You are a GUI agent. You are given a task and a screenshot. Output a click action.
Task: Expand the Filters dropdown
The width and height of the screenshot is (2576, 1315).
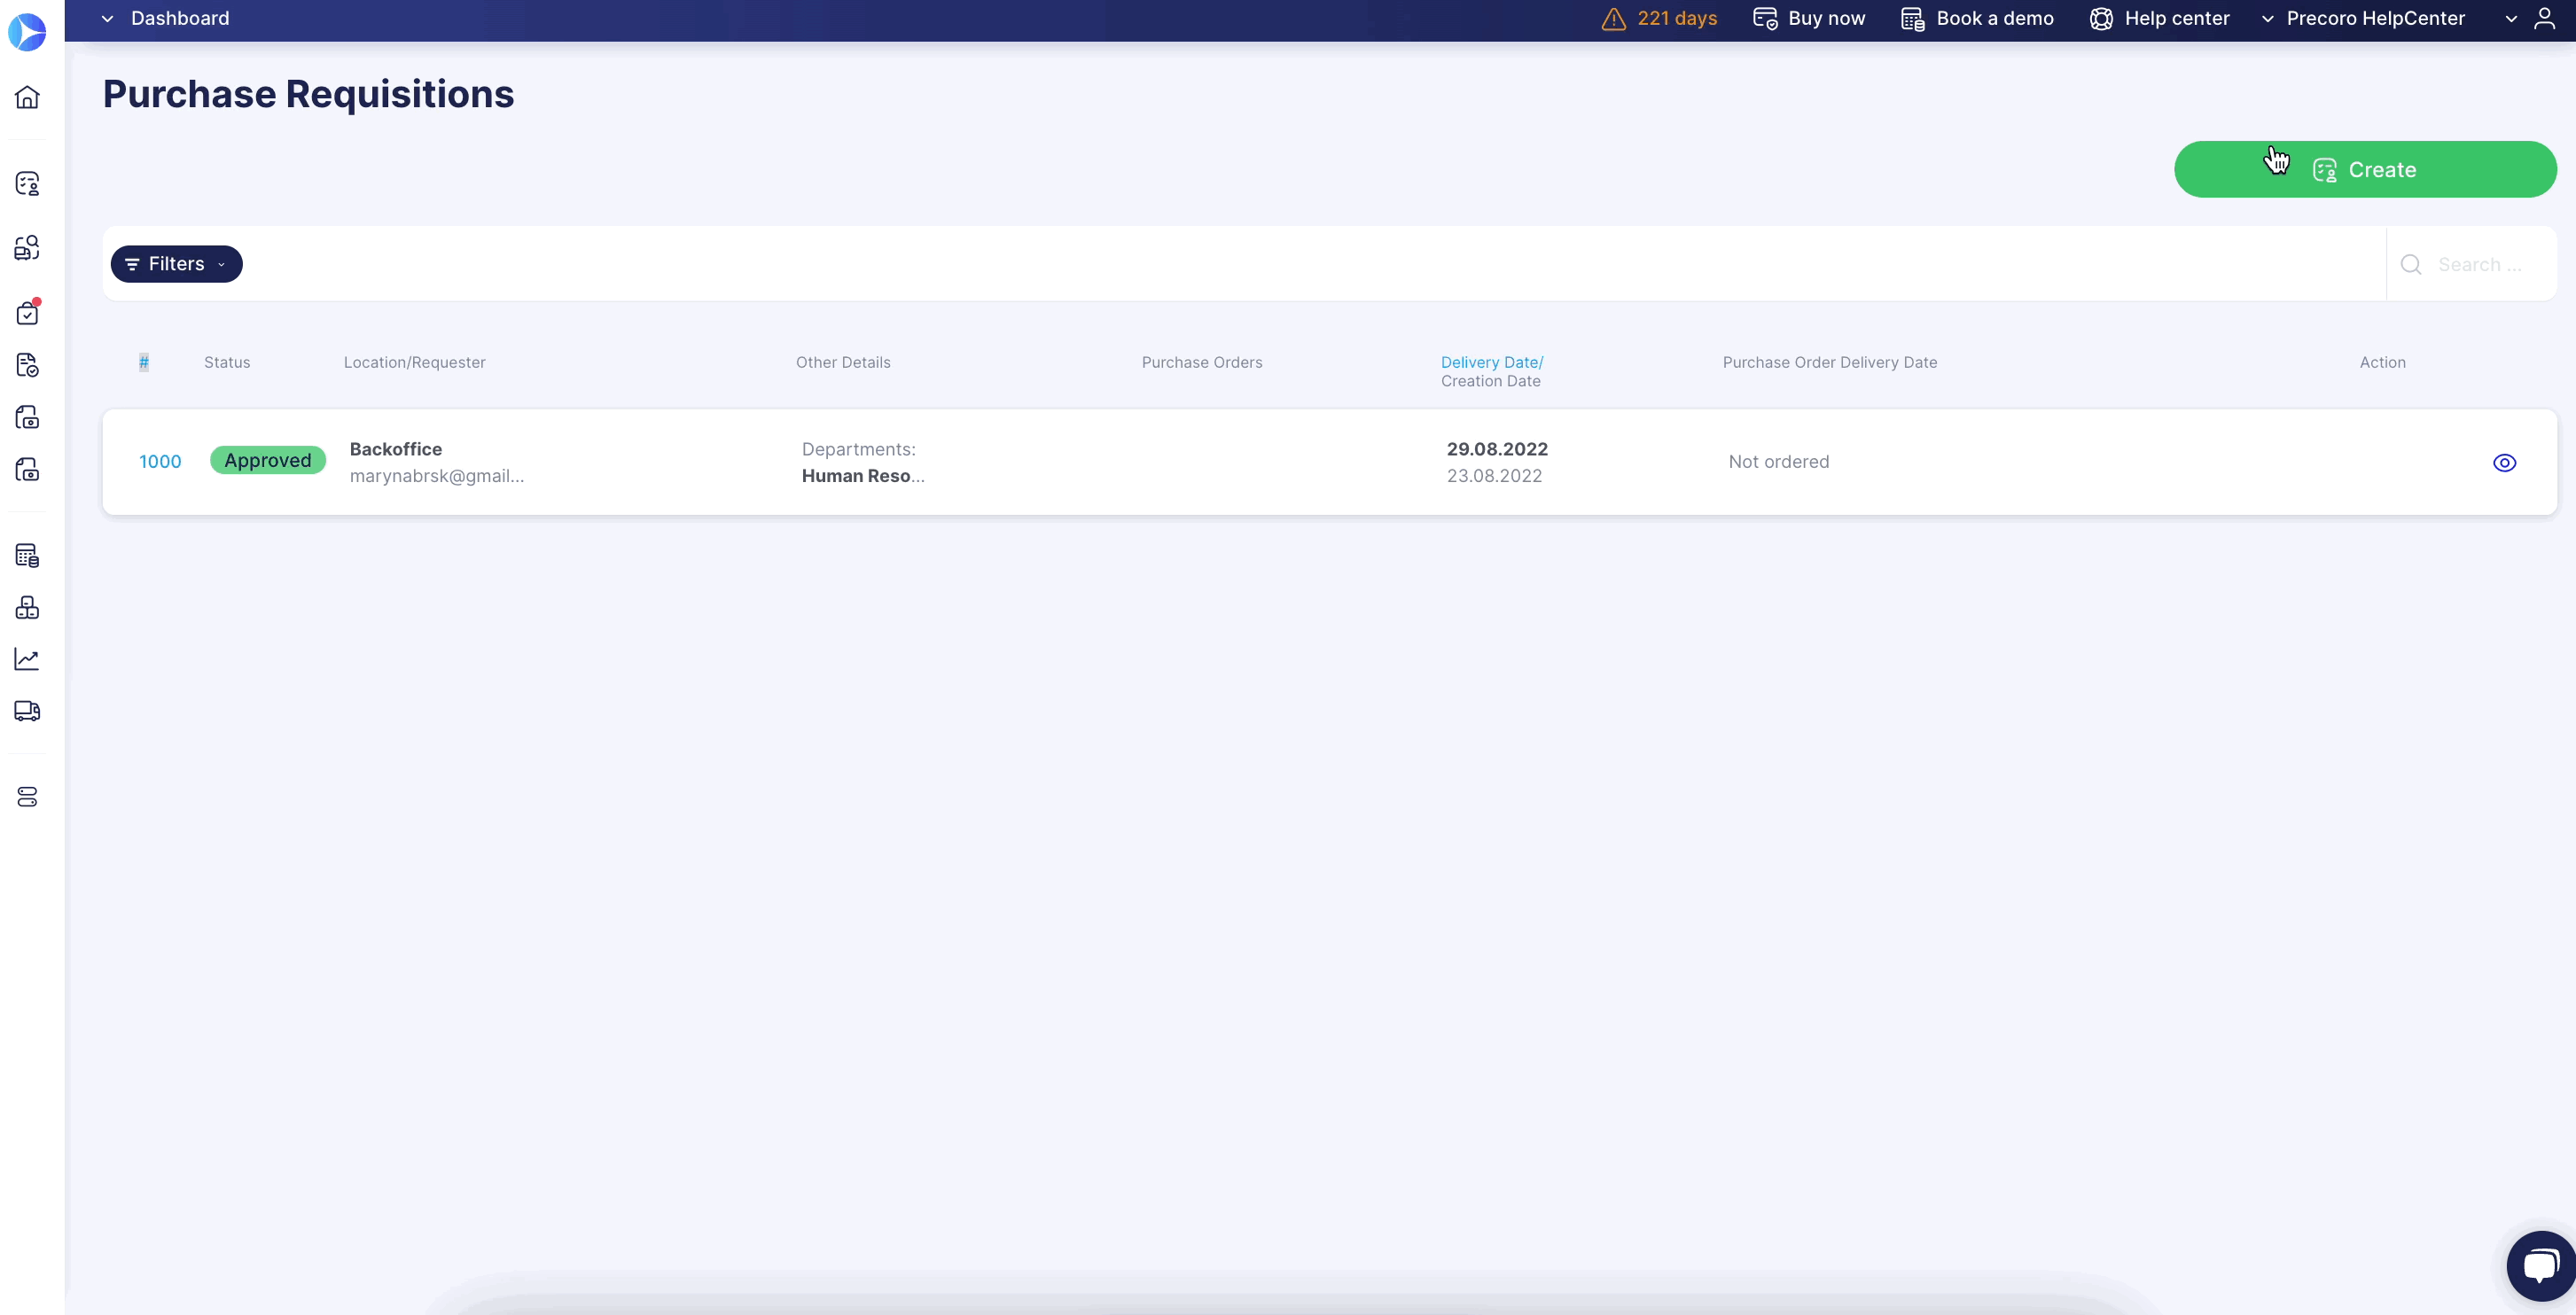[x=176, y=263]
